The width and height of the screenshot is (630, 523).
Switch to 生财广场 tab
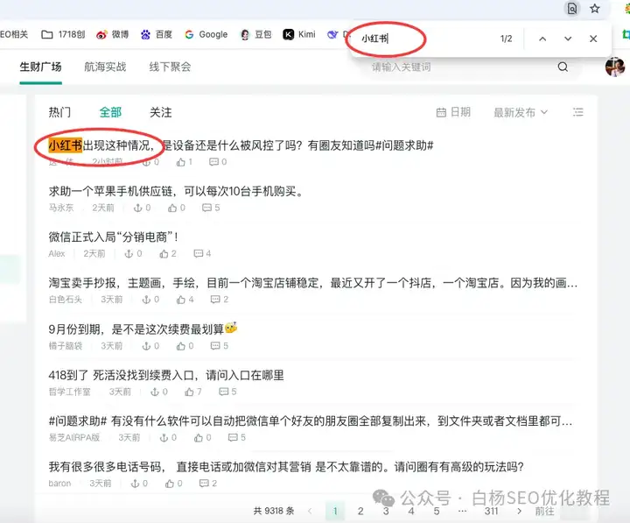[x=40, y=67]
